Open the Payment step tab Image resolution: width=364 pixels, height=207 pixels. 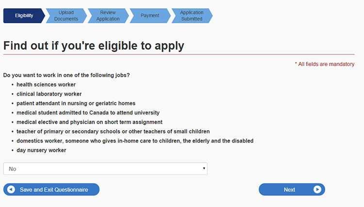(150, 16)
